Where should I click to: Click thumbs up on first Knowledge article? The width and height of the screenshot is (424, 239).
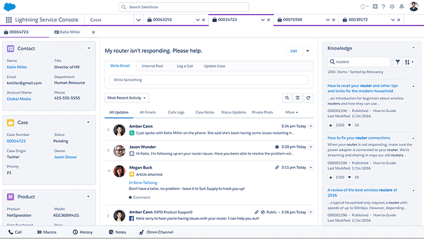(x=331, y=124)
